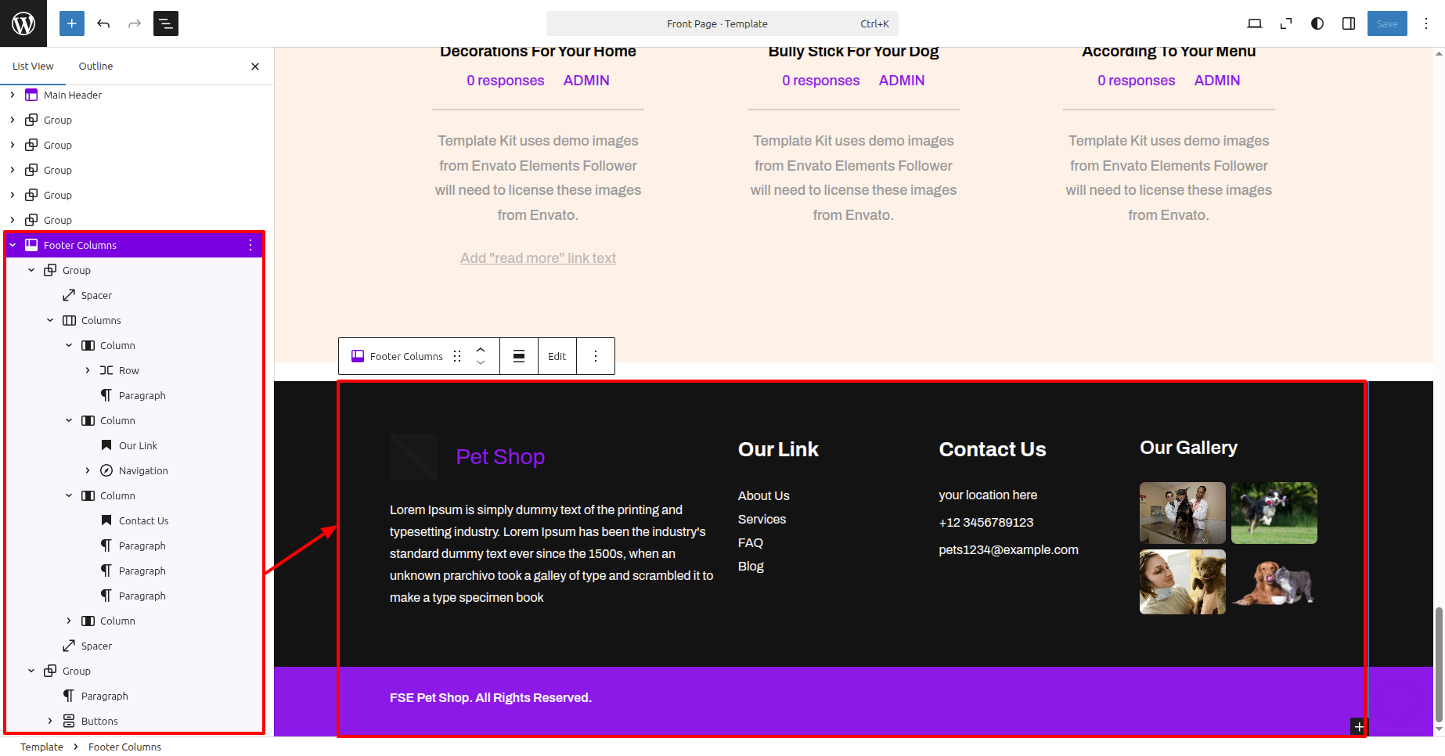
Task: Switch to the Outline tab
Action: (95, 67)
